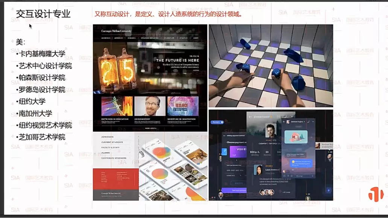
Task: Click the slide title 交互设计专业
Action: pos(43,14)
